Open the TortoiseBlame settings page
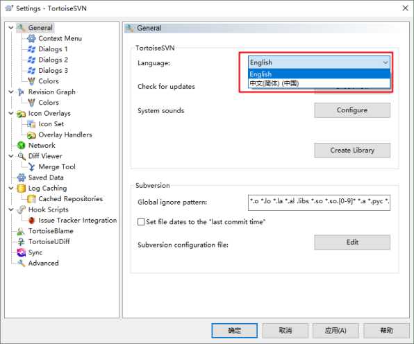 (x=51, y=231)
